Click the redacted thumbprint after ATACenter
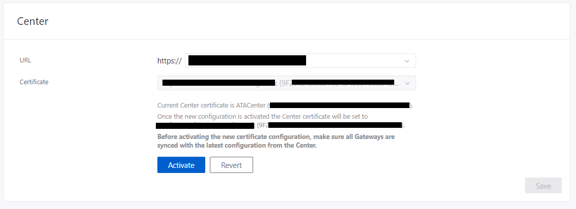This screenshot has height=209, width=576. coord(340,106)
